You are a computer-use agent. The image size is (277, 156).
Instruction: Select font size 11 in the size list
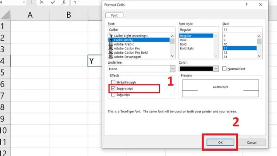click(x=239, y=48)
